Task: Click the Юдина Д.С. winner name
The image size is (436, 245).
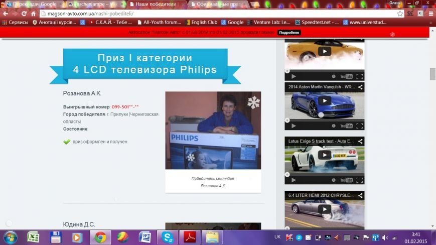Action: pyautogui.click(x=79, y=224)
